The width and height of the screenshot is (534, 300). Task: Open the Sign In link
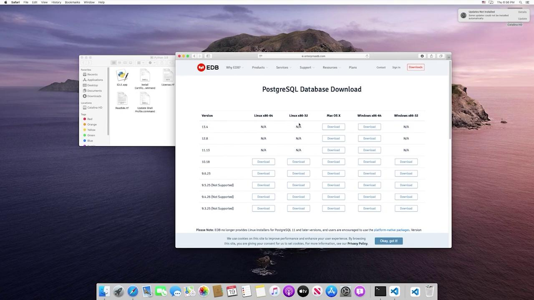[396, 67]
